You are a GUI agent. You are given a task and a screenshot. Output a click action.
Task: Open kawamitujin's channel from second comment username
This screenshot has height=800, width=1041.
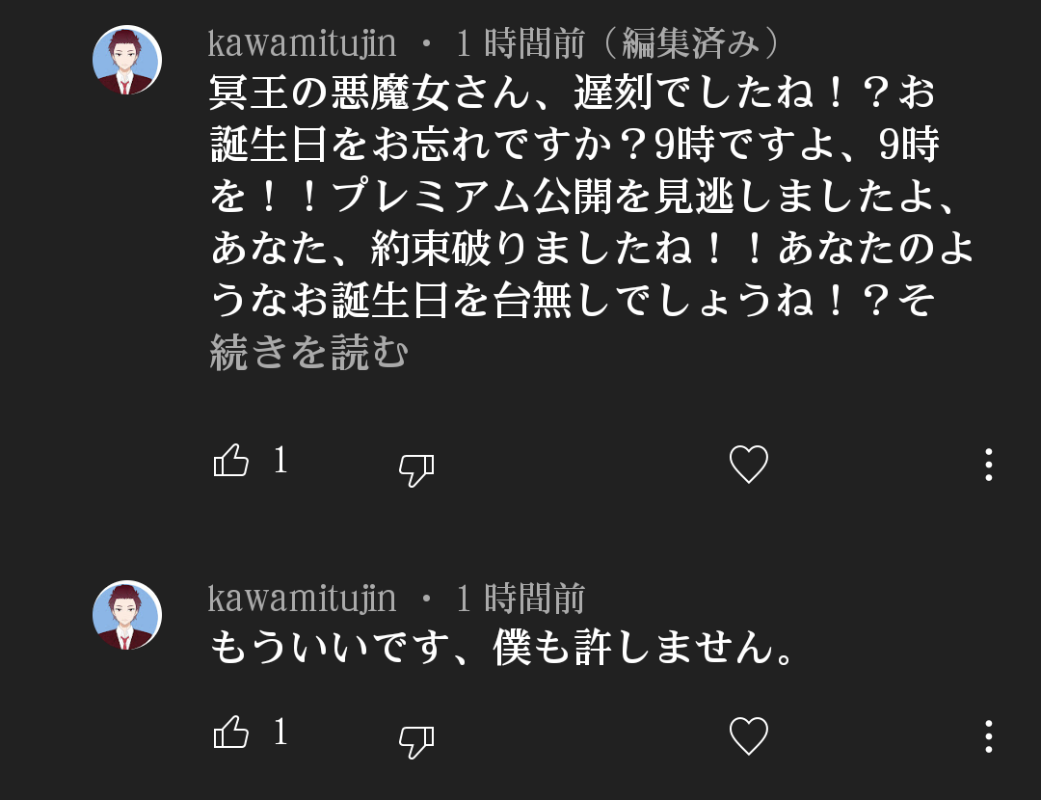[302, 599]
